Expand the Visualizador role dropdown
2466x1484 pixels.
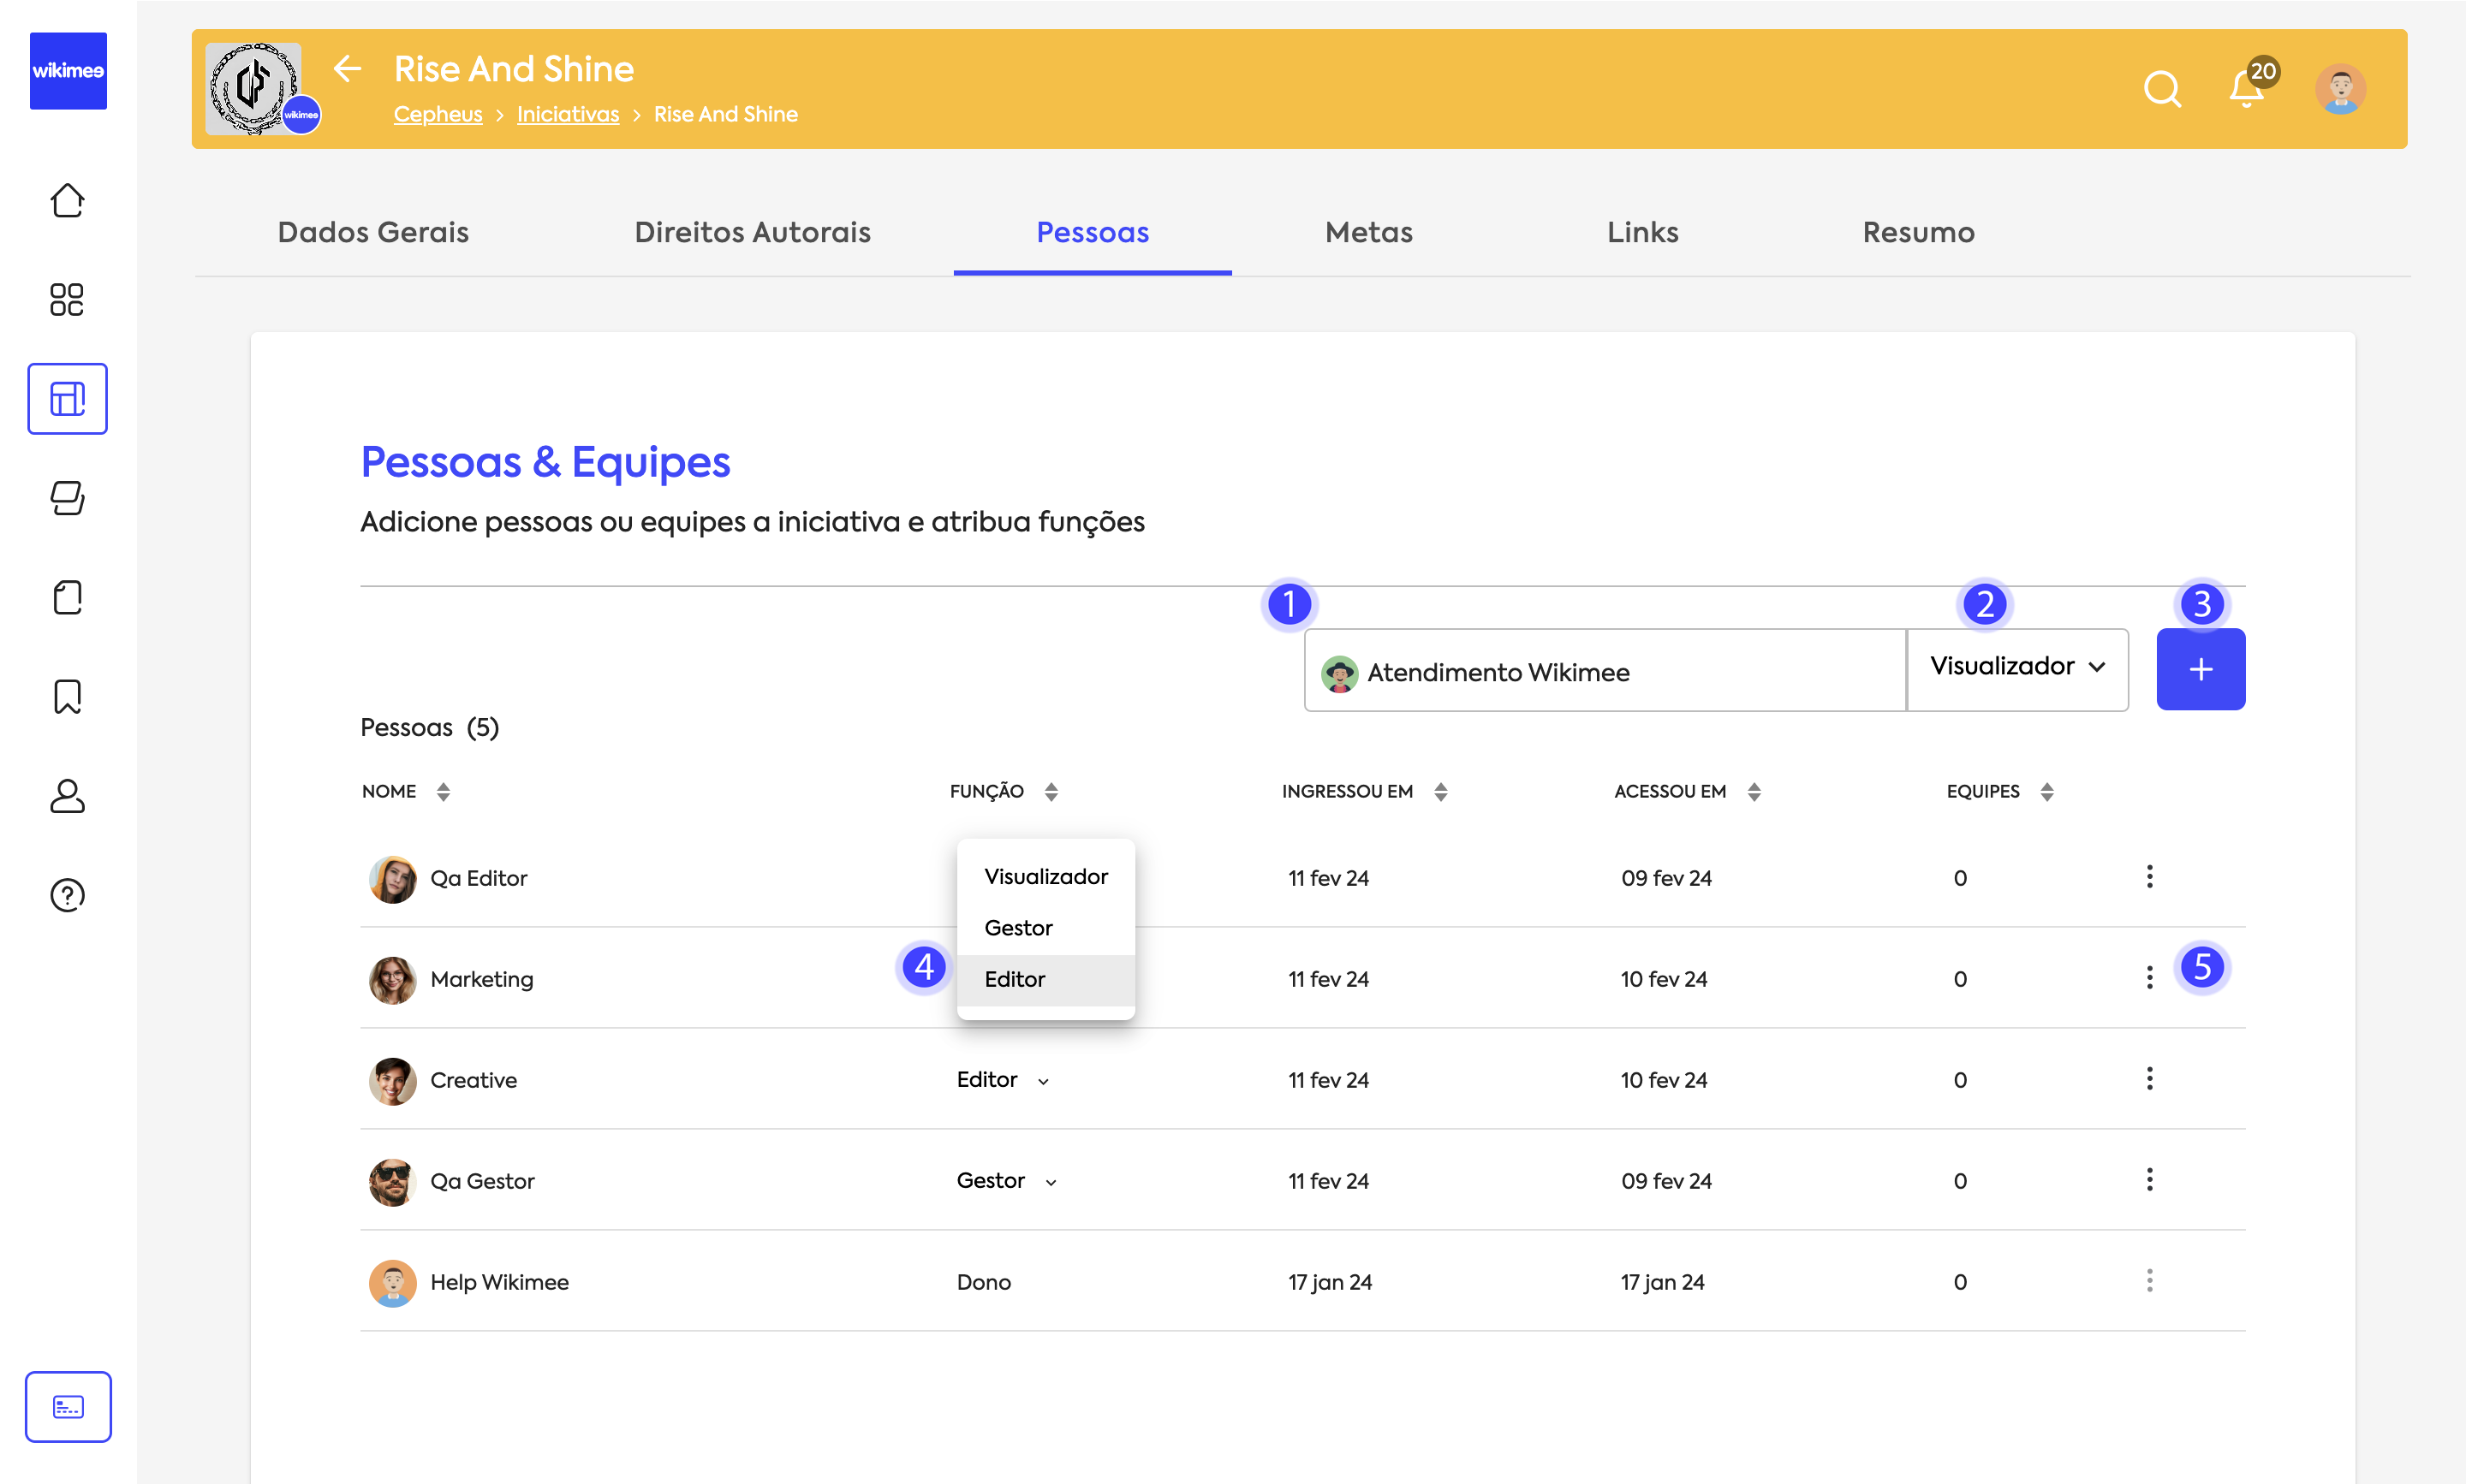[x=2016, y=667]
